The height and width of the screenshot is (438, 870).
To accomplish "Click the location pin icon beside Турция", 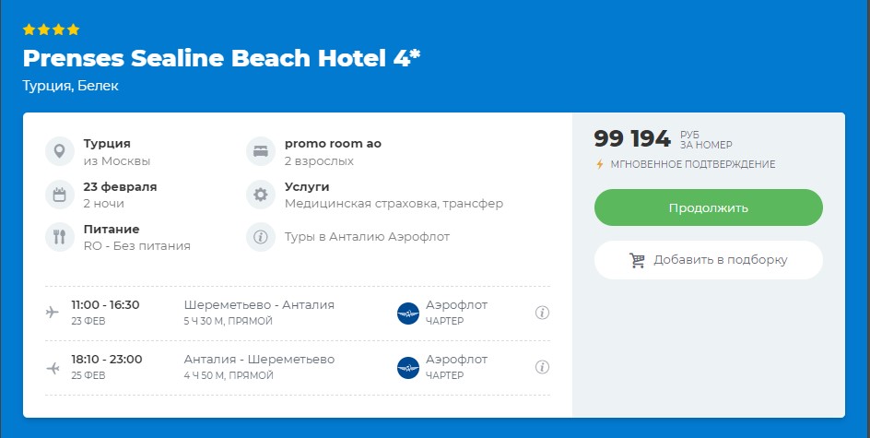I will pyautogui.click(x=59, y=151).
